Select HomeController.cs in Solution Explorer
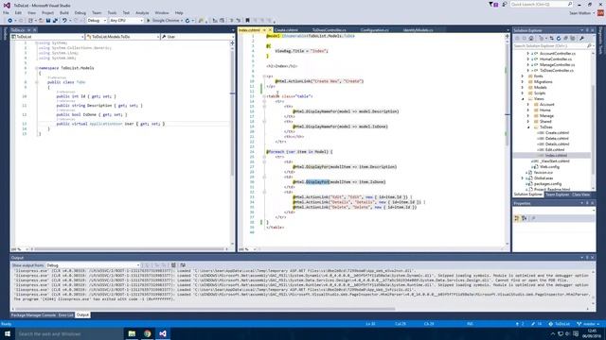Screen dimensions: 606x340 point(556,59)
